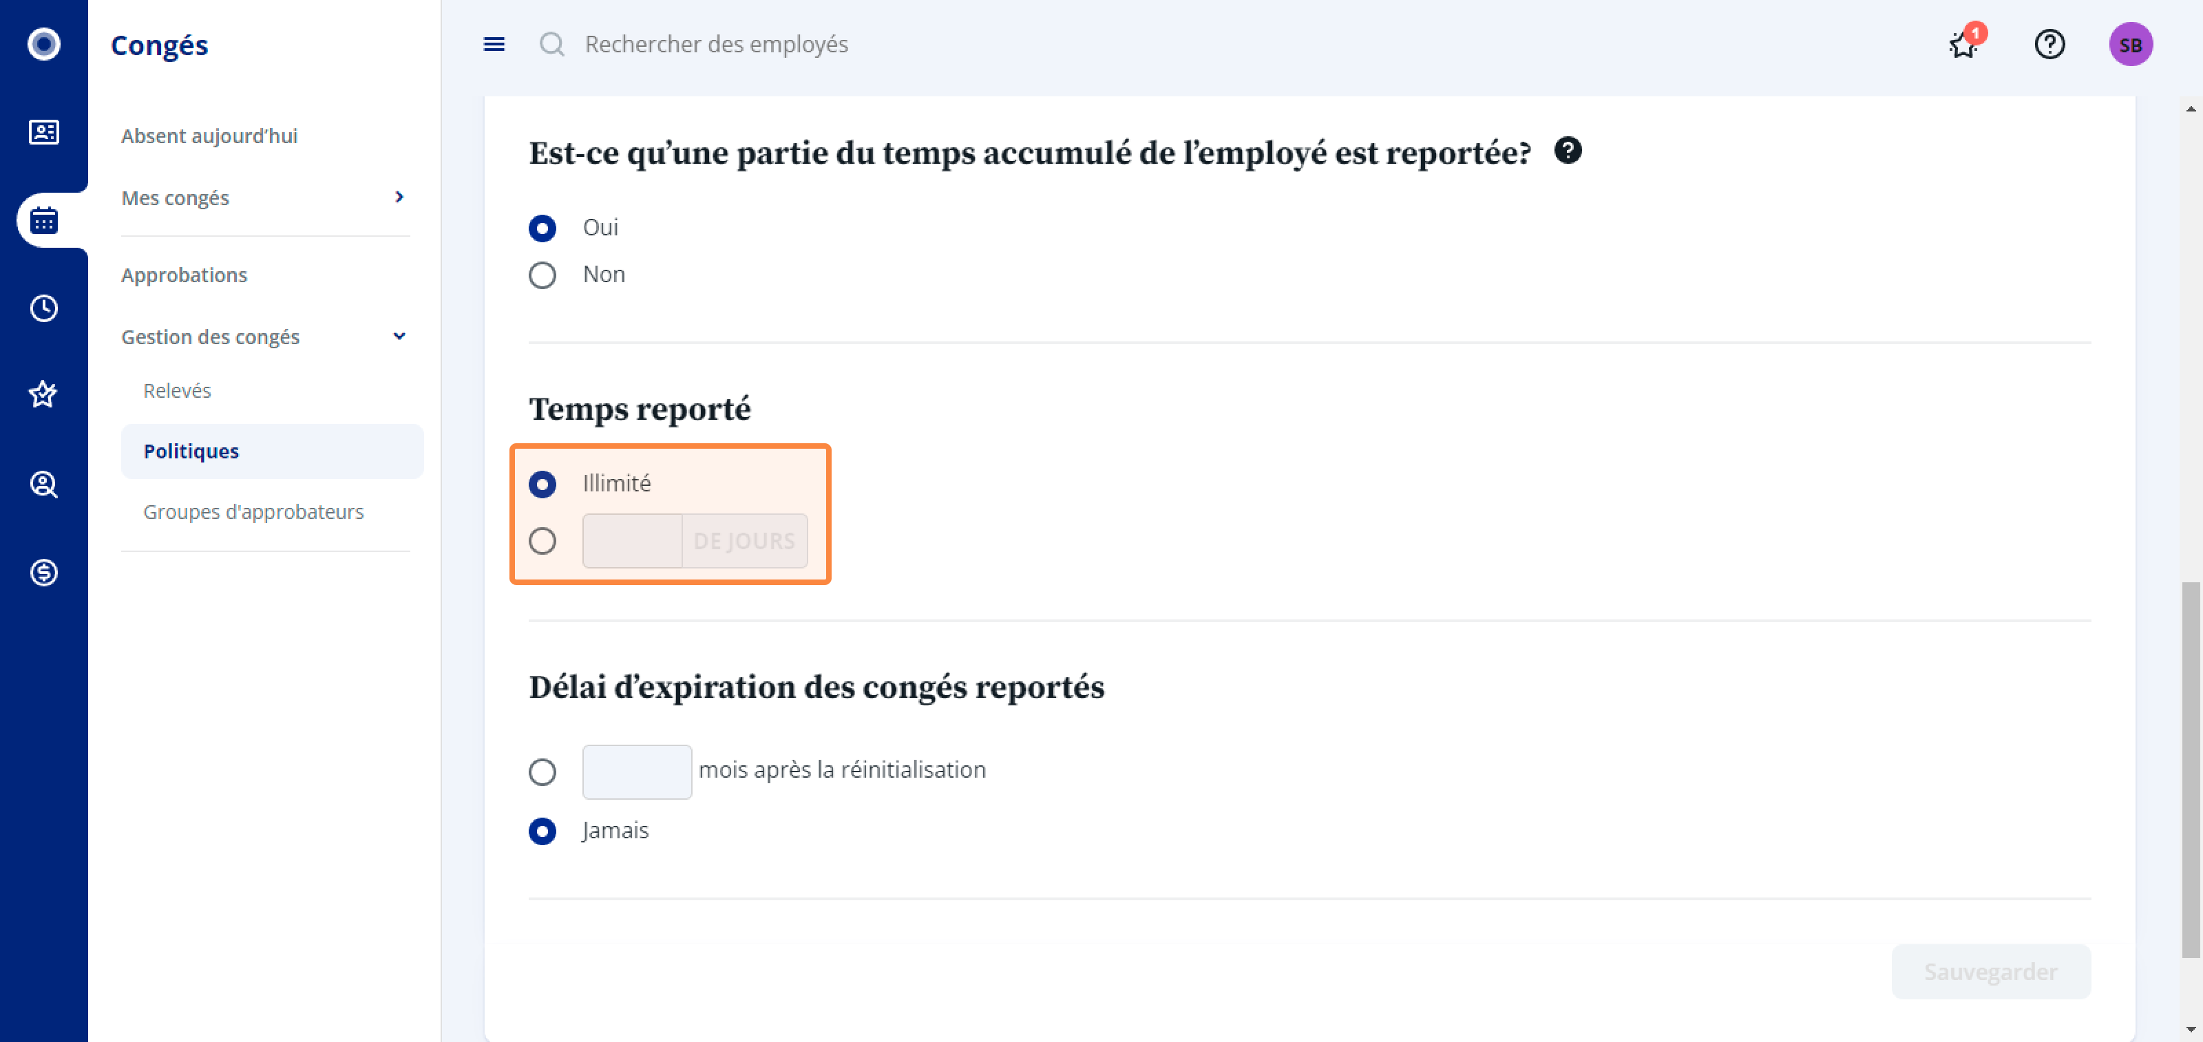Open Approbations menu item
The height and width of the screenshot is (1042, 2203).
tap(184, 275)
